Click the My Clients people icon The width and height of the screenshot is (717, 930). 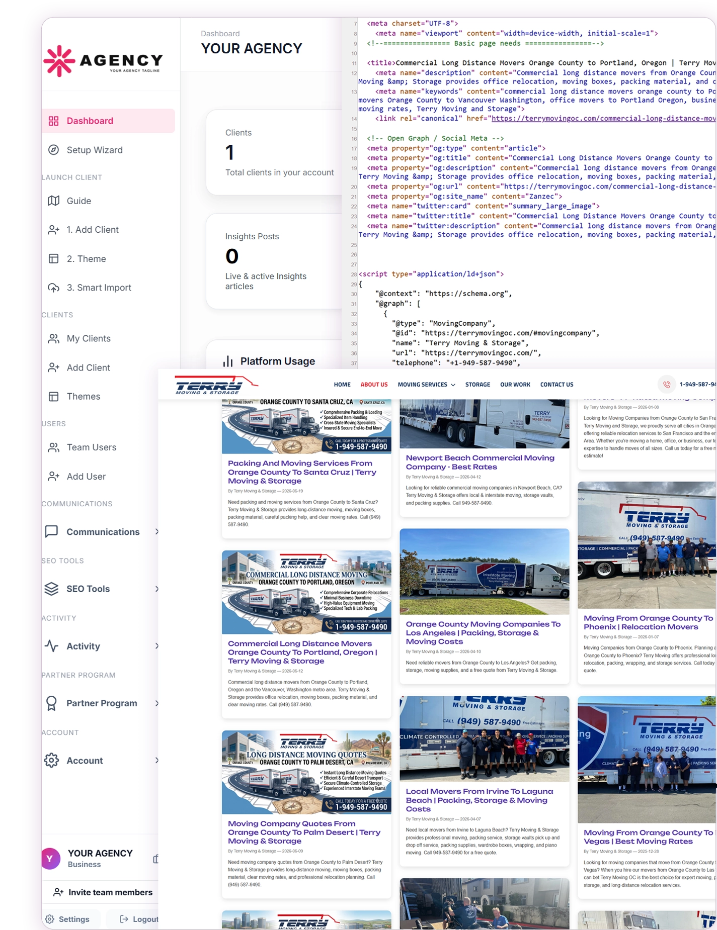[x=53, y=338]
